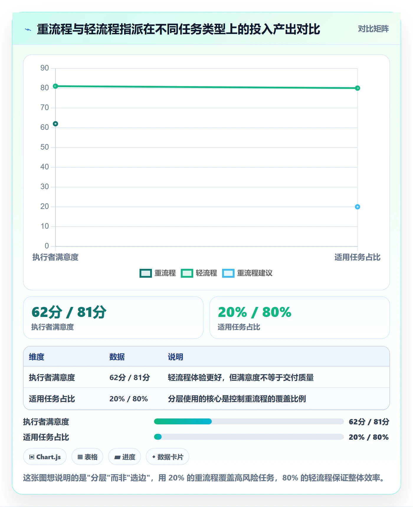Click the 轻流程 point at 80
This screenshot has height=507, width=413.
point(358,88)
